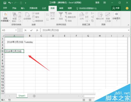Switch to the 开始 tab
This screenshot has height=102, width=131.
(x=14, y=8)
